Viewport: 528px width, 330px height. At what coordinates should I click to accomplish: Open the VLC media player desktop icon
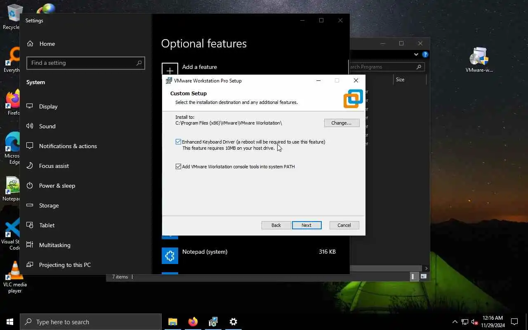tap(15, 277)
